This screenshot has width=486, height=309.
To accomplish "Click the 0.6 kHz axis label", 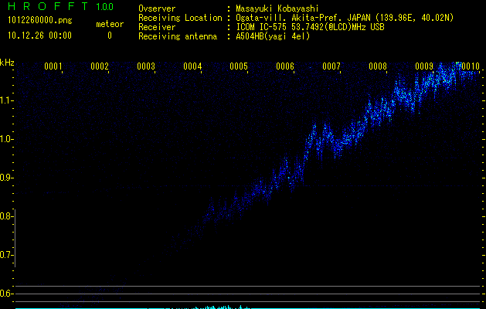I will [x=6, y=294].
